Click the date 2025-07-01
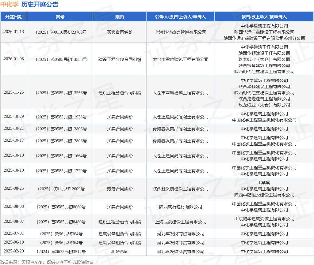Screen dimensions: 314x265 tap(13, 233)
